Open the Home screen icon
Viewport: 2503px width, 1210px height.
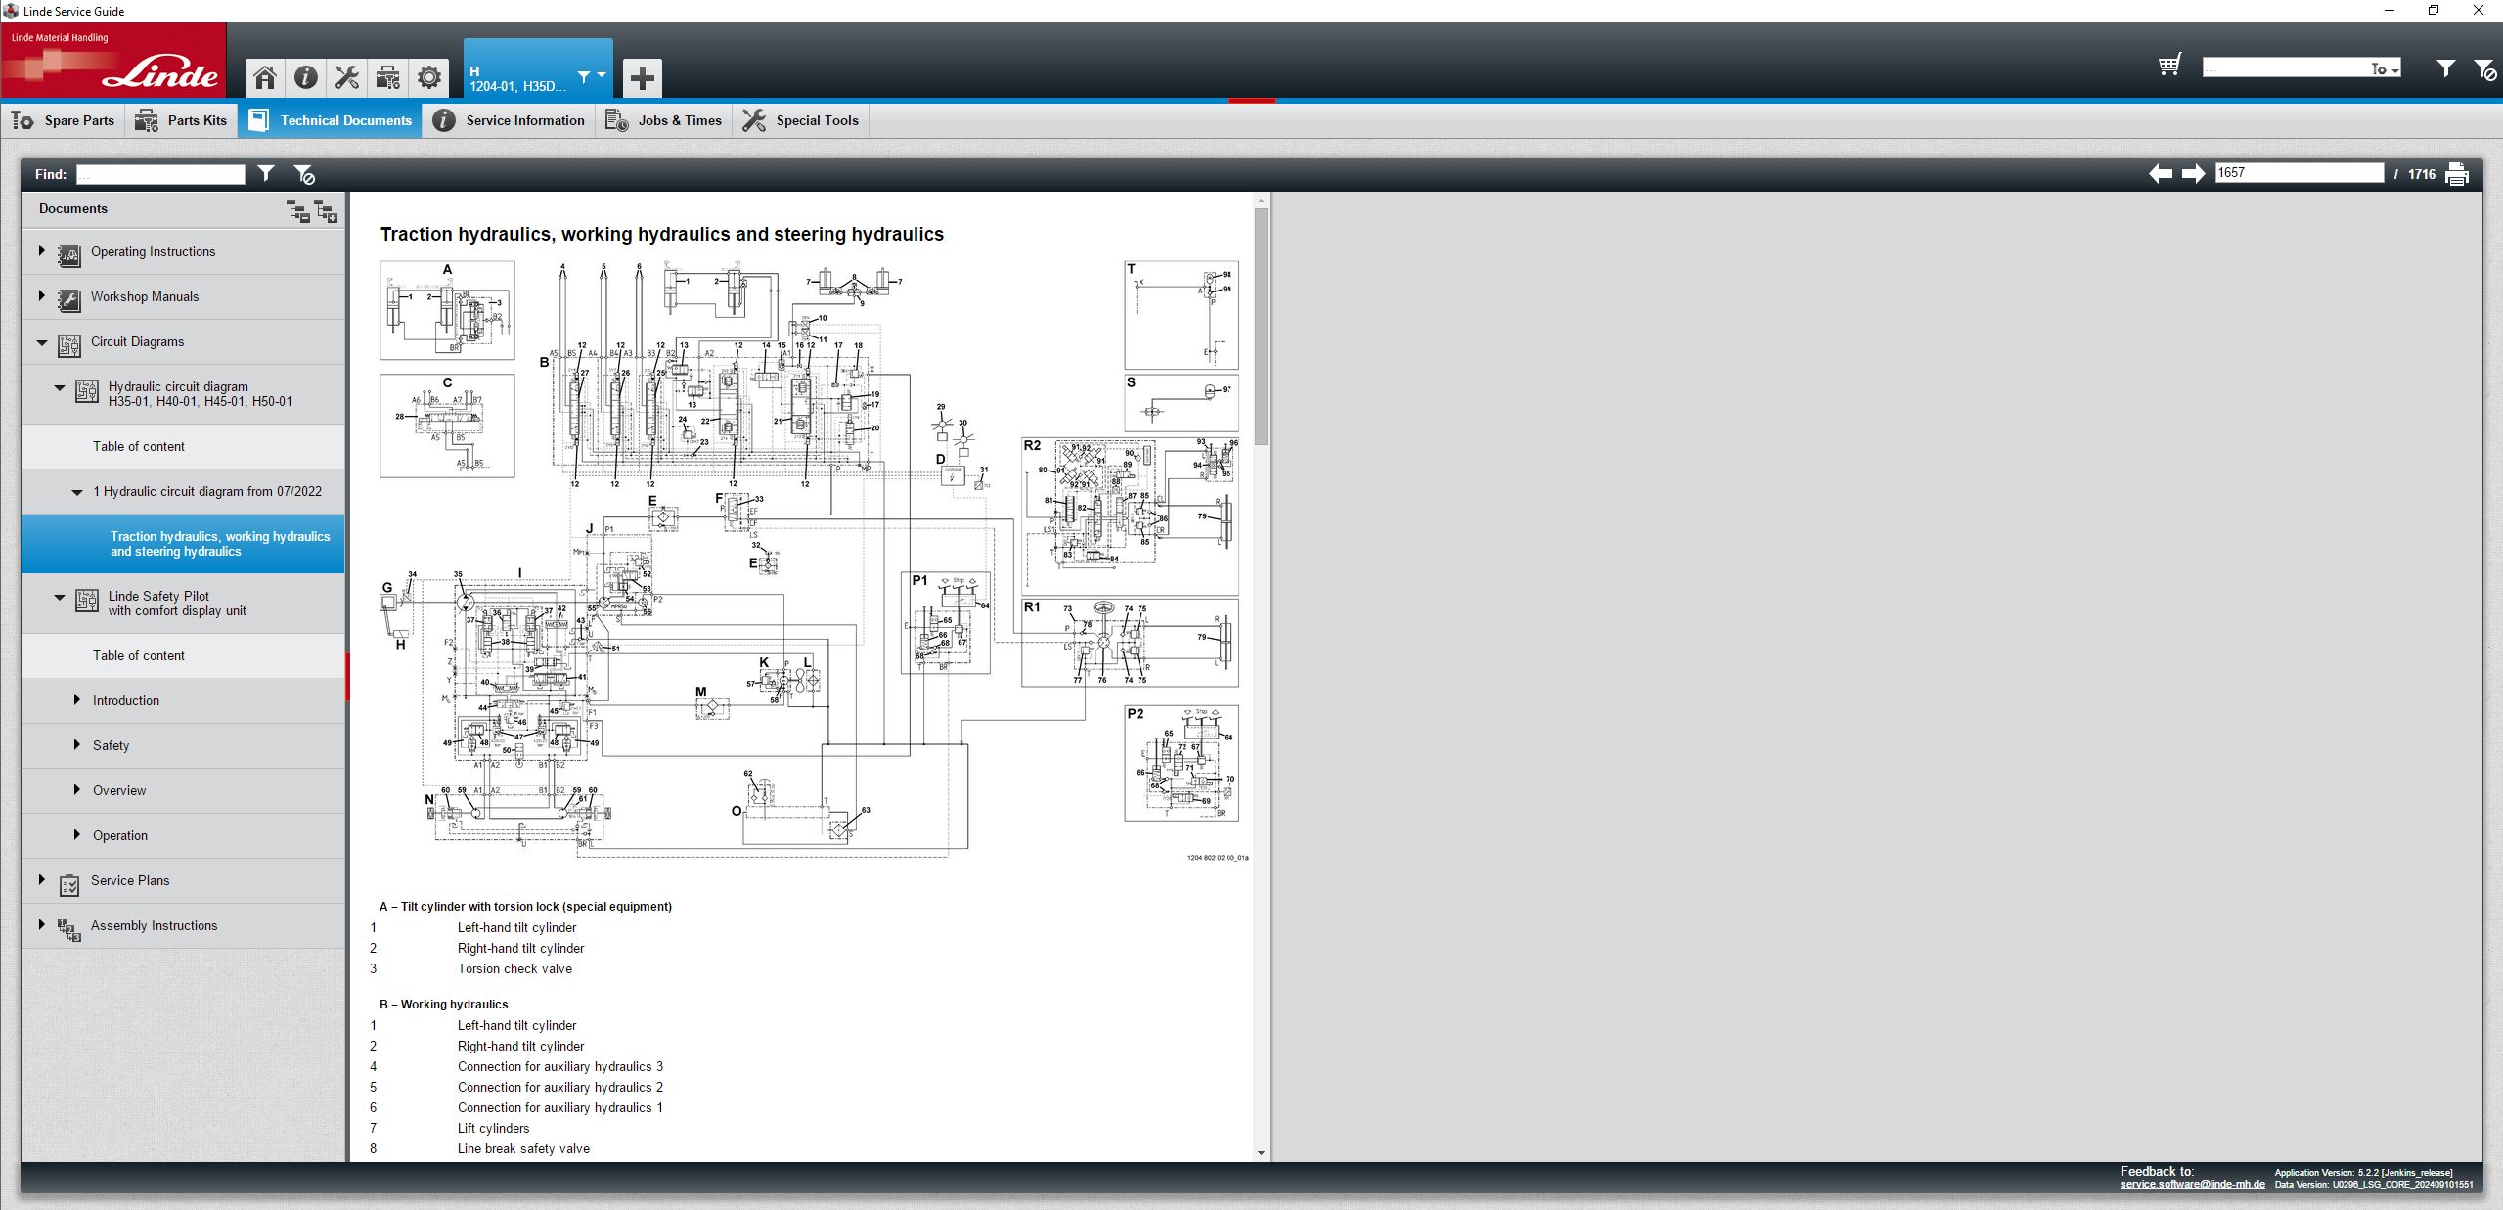264,77
